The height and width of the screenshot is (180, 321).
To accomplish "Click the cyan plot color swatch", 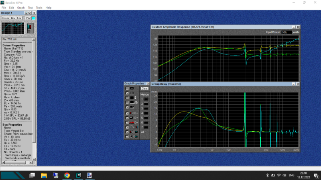I will click(33, 18).
